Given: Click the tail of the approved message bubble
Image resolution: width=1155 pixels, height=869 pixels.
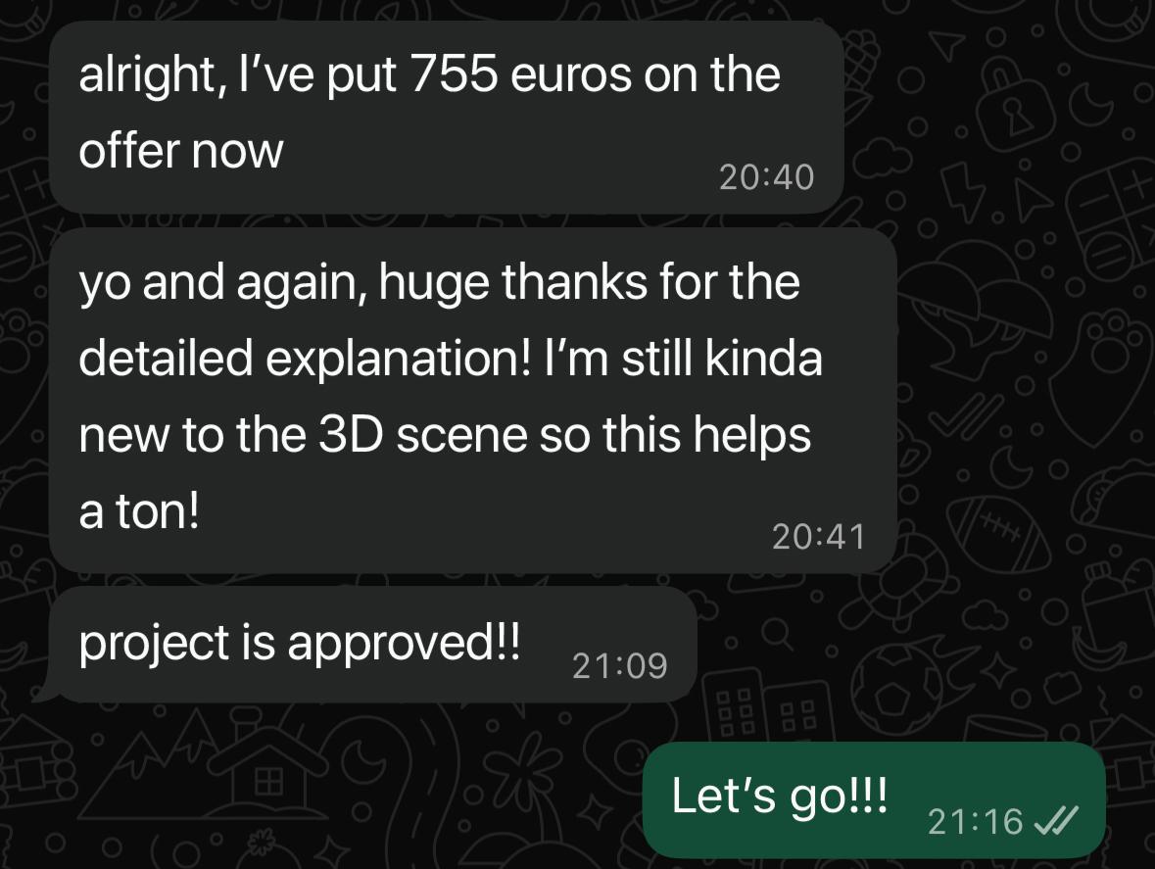Looking at the screenshot, I should pyautogui.click(x=46, y=689).
